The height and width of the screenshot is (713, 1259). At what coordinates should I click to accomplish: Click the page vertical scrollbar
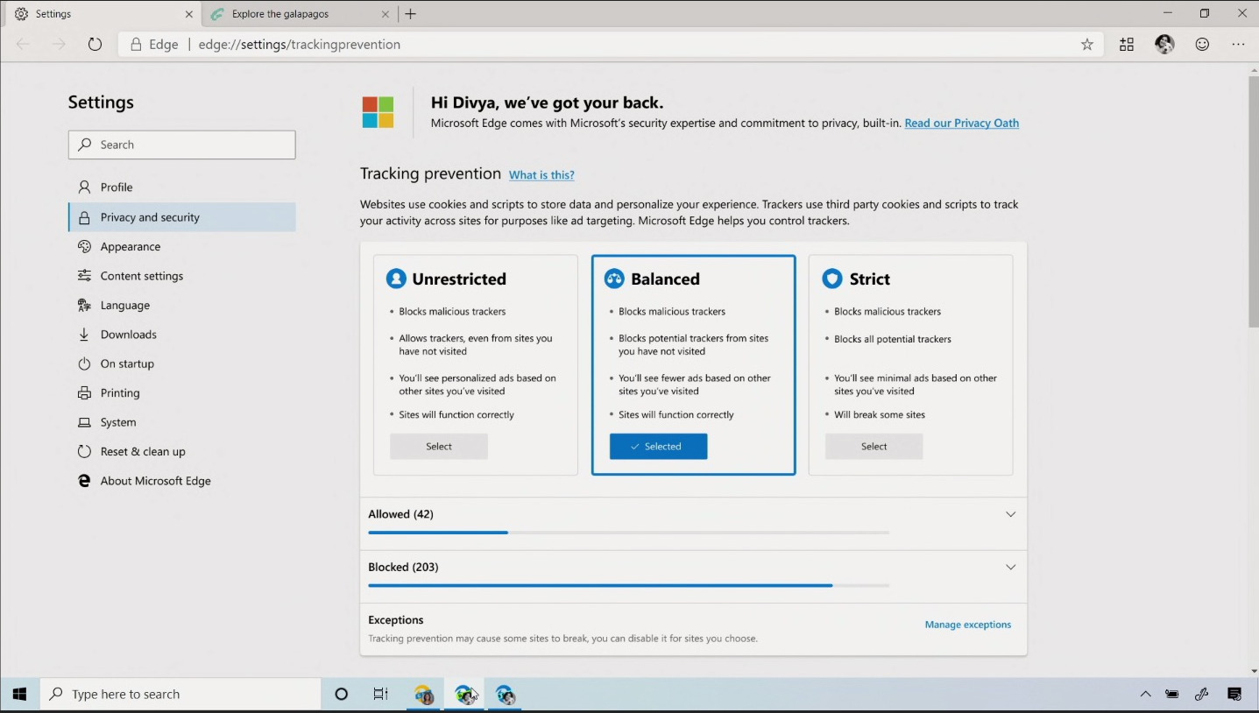pyautogui.click(x=1253, y=201)
